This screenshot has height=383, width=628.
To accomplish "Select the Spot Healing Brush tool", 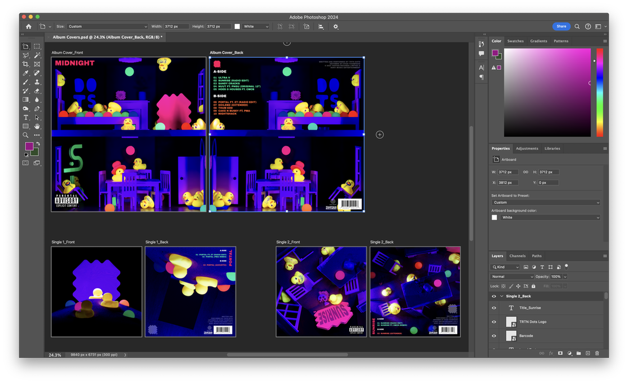I will 37,73.
